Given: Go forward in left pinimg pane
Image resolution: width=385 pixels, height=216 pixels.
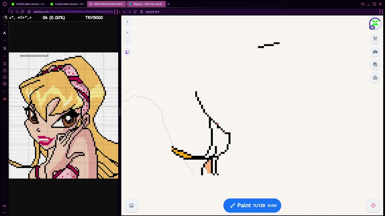Looking at the screenshot, I should (x=17, y=12).
